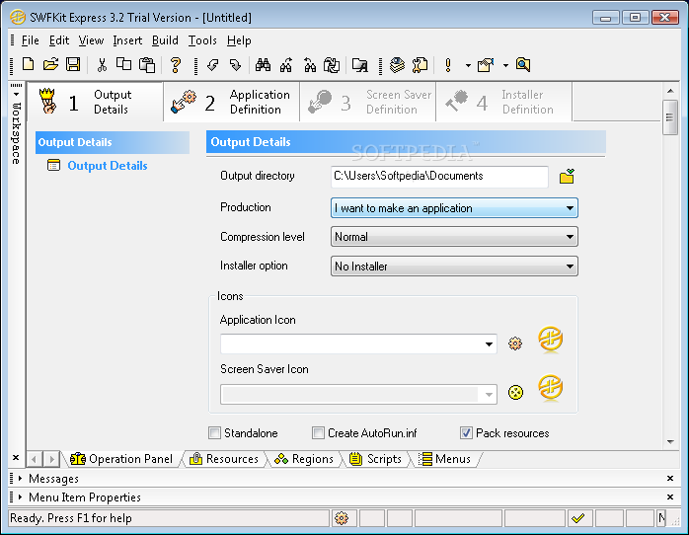Open dropdown arrow next to box package icon
The image size is (689, 535).
505,65
